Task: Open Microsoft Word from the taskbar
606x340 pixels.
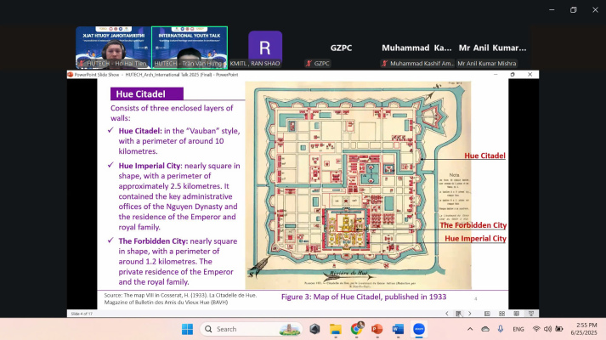Action: (x=398, y=329)
